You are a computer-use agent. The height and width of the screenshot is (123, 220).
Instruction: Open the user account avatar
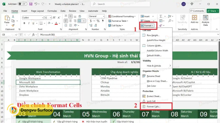tap(183, 4)
